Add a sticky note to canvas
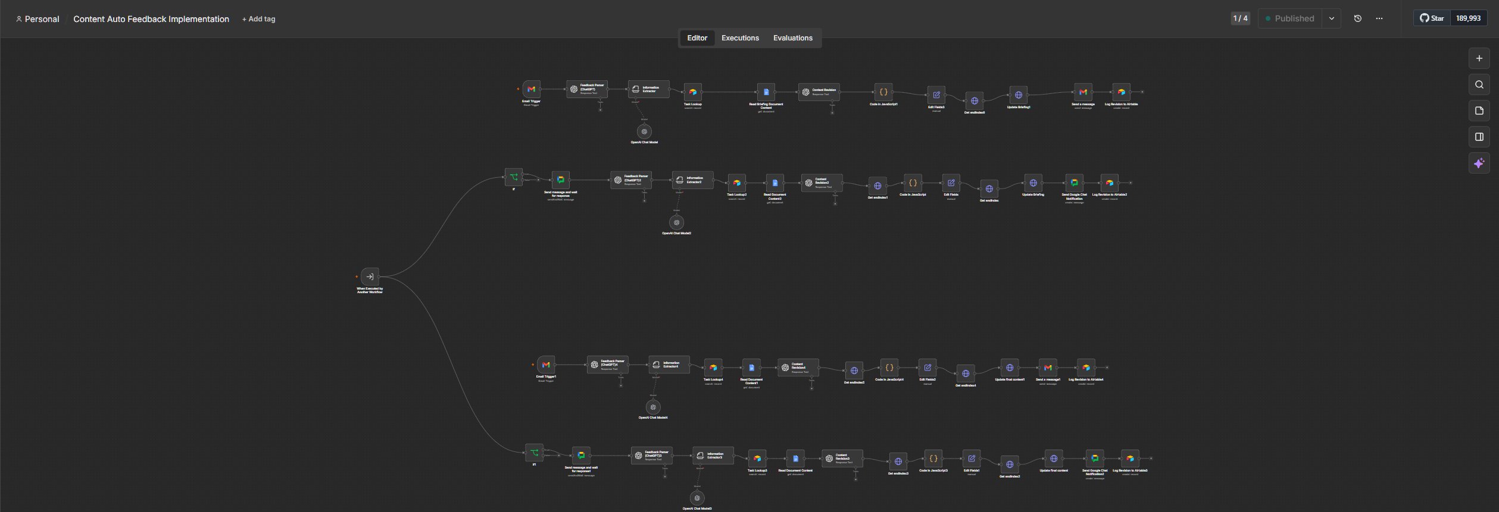This screenshot has height=512, width=1499. point(1479,111)
